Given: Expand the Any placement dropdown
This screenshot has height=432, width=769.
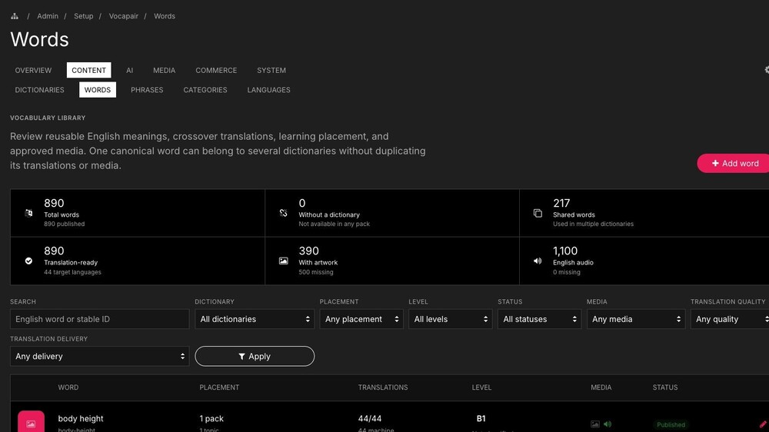Looking at the screenshot, I should [361, 319].
